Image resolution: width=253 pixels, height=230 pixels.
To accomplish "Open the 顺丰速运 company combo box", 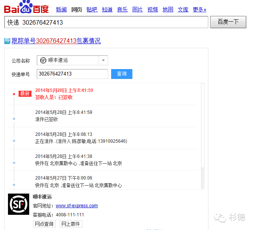I will [x=72, y=60].
